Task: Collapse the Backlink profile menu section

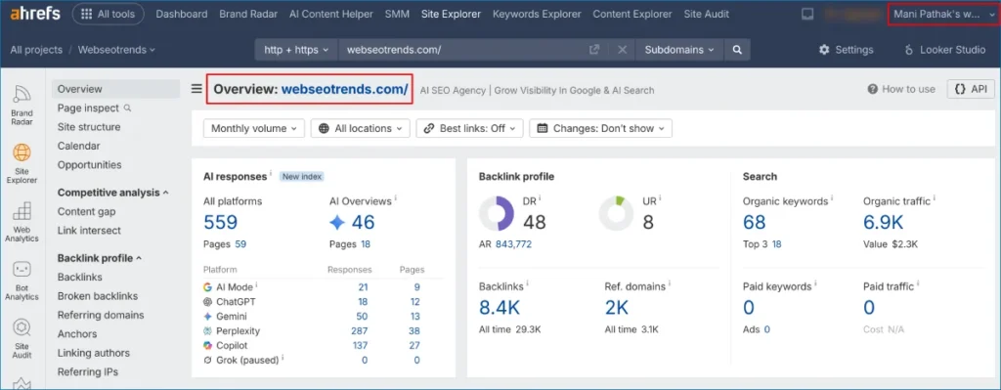Action: pos(100,258)
